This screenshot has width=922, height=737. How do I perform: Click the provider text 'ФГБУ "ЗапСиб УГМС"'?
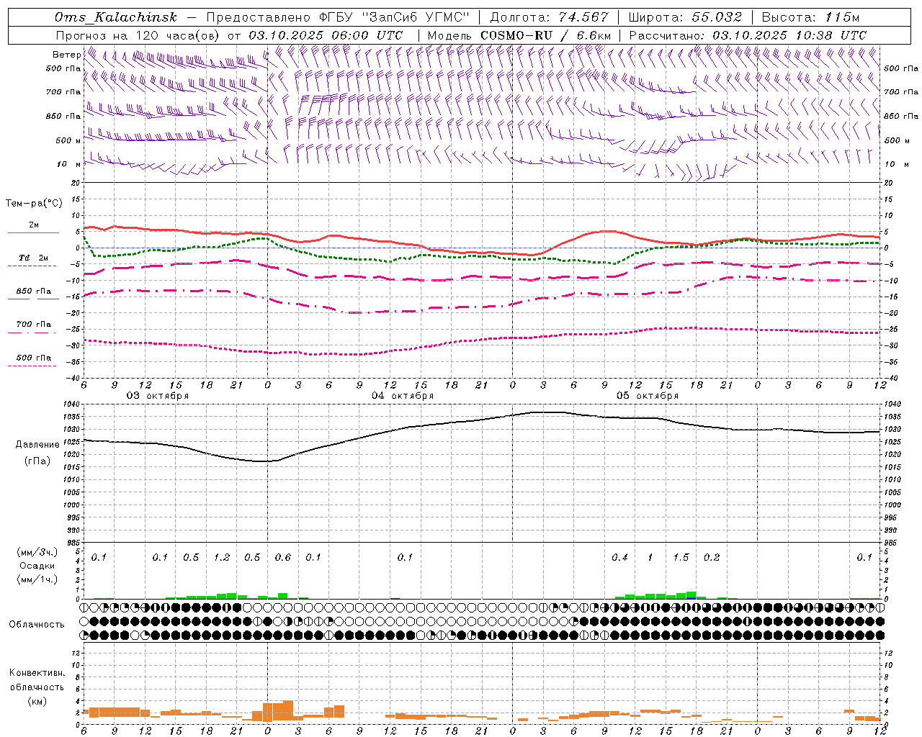pos(394,17)
